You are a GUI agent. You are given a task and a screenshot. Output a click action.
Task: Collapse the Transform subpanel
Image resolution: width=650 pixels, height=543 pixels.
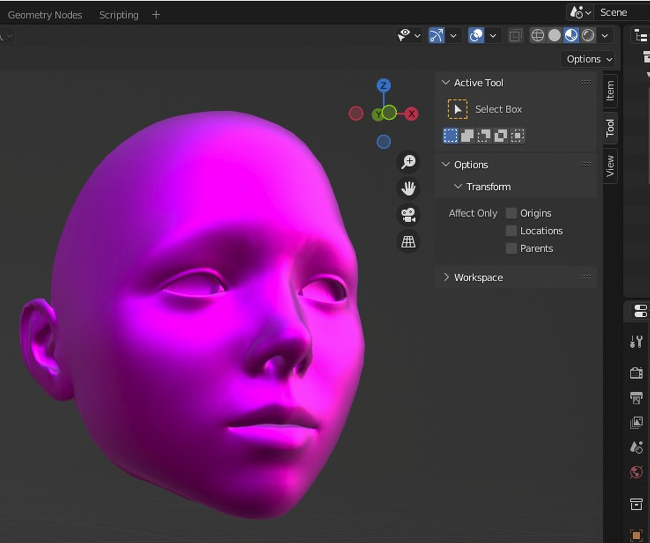[458, 186]
